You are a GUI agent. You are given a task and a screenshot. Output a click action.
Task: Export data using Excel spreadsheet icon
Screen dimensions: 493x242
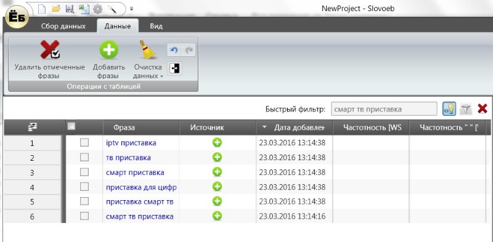[84, 9]
